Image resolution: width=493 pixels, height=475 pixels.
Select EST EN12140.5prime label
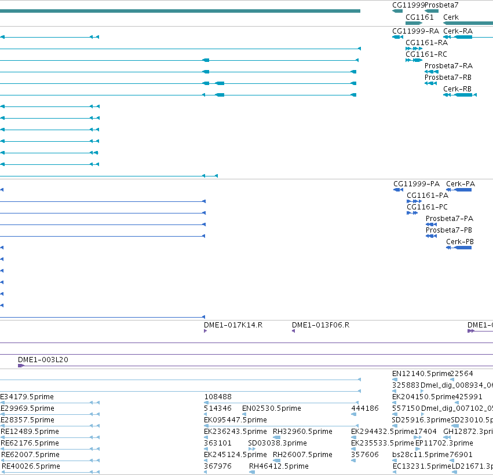(421, 374)
